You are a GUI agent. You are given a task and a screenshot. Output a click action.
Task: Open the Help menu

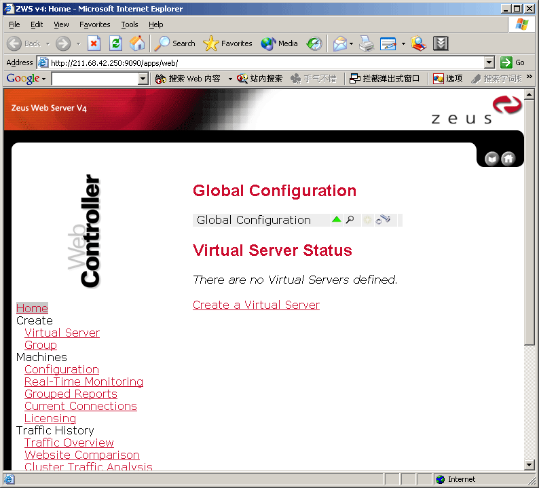pos(155,24)
